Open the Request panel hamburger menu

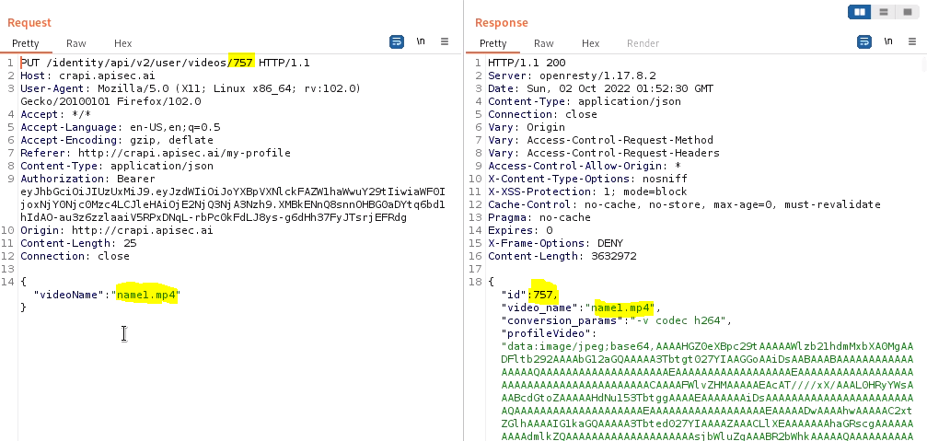[445, 41]
